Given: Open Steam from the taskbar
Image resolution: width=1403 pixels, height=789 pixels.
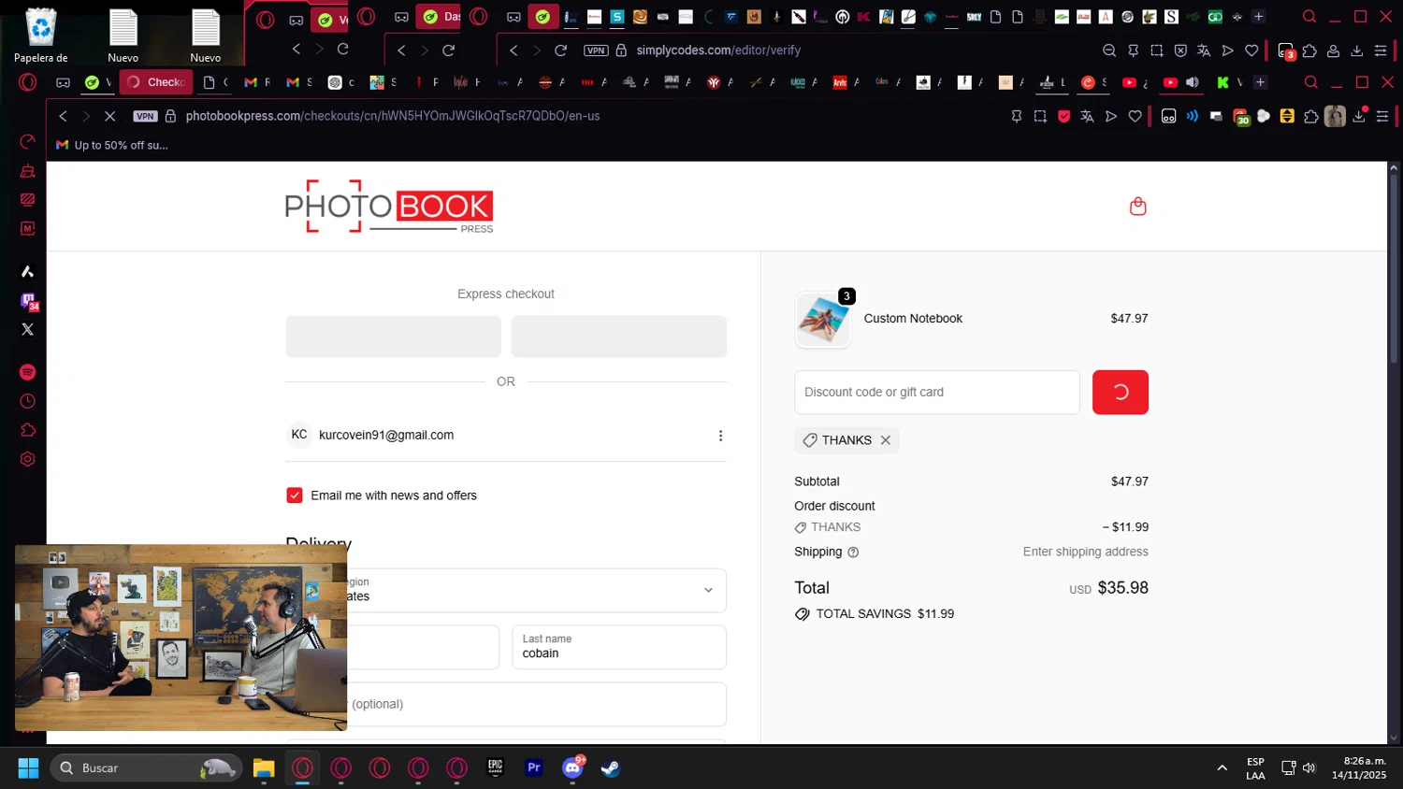Looking at the screenshot, I should click(x=611, y=768).
